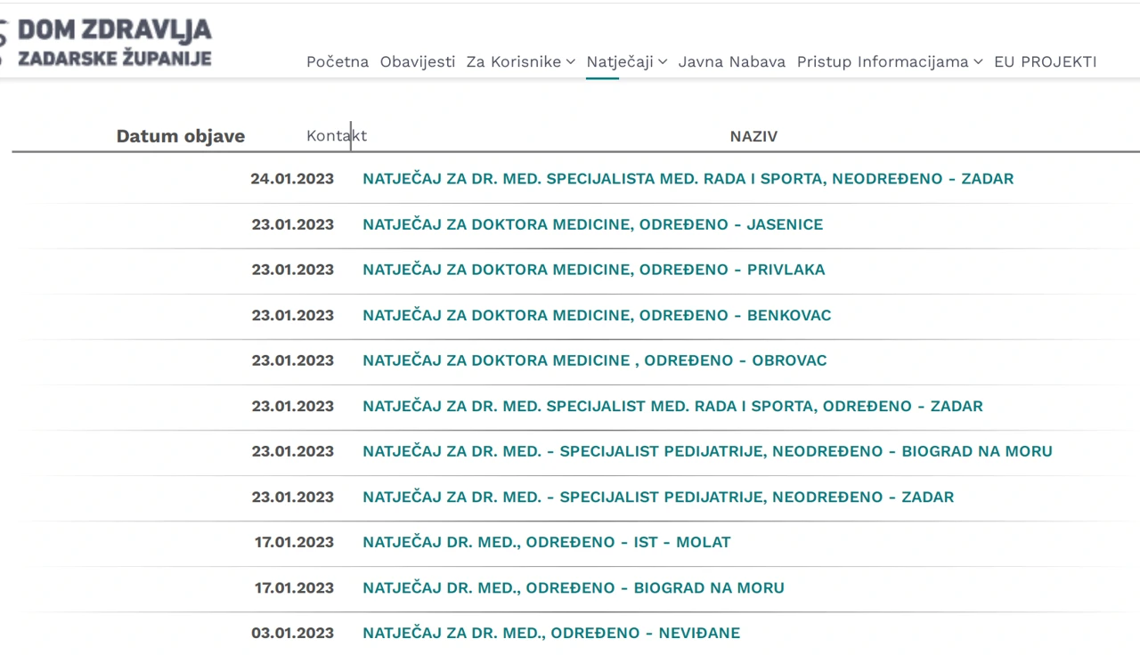This screenshot has height=655, width=1140.
Task: Click the Kontakt link
Action: (337, 136)
